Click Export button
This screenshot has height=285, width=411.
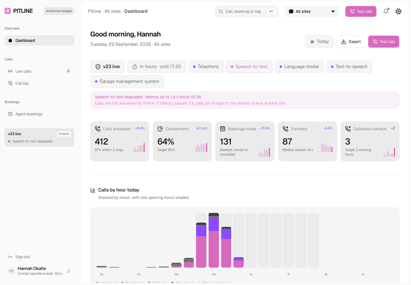point(351,42)
